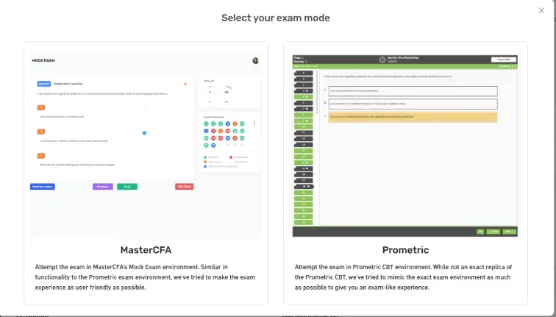Click the blue checkmark on option B
The width and height of the screenshot is (556, 317).
click(x=144, y=133)
